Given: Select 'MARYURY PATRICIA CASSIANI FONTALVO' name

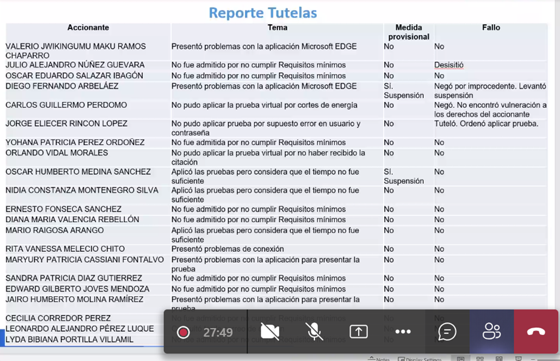Looking at the screenshot, I should [x=85, y=260].
